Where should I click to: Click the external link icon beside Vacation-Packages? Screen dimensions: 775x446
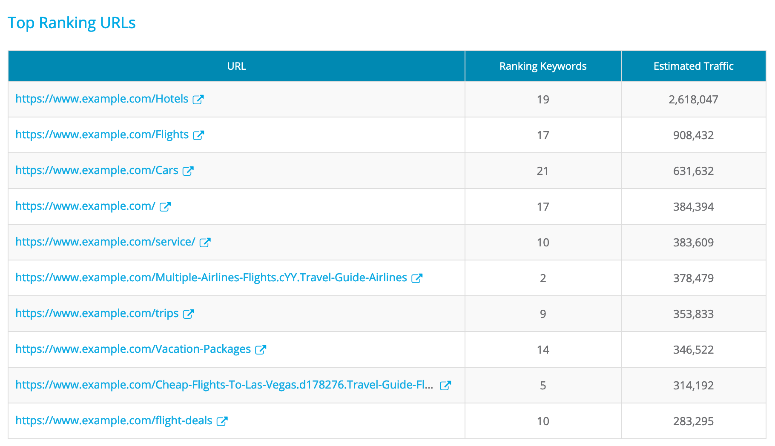[x=261, y=349]
